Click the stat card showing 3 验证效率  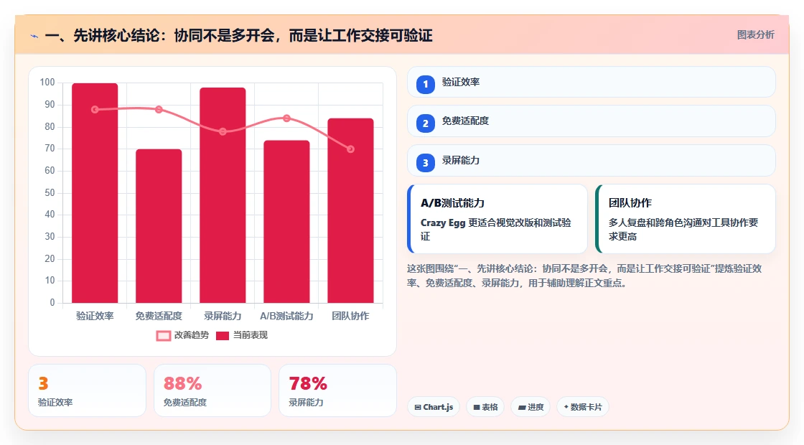click(87, 390)
